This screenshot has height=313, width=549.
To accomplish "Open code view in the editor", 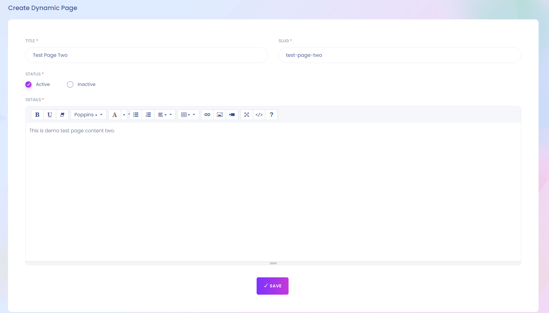I will [259, 115].
